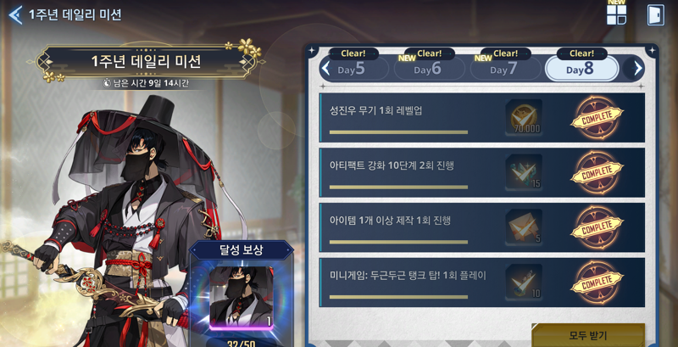This screenshot has width=678, height=347.
Task: Open the grid menu icon marked NEW
Action: click(x=616, y=14)
